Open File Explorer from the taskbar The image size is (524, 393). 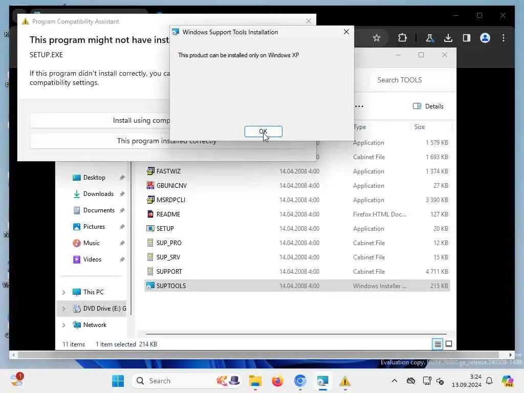[255, 381]
